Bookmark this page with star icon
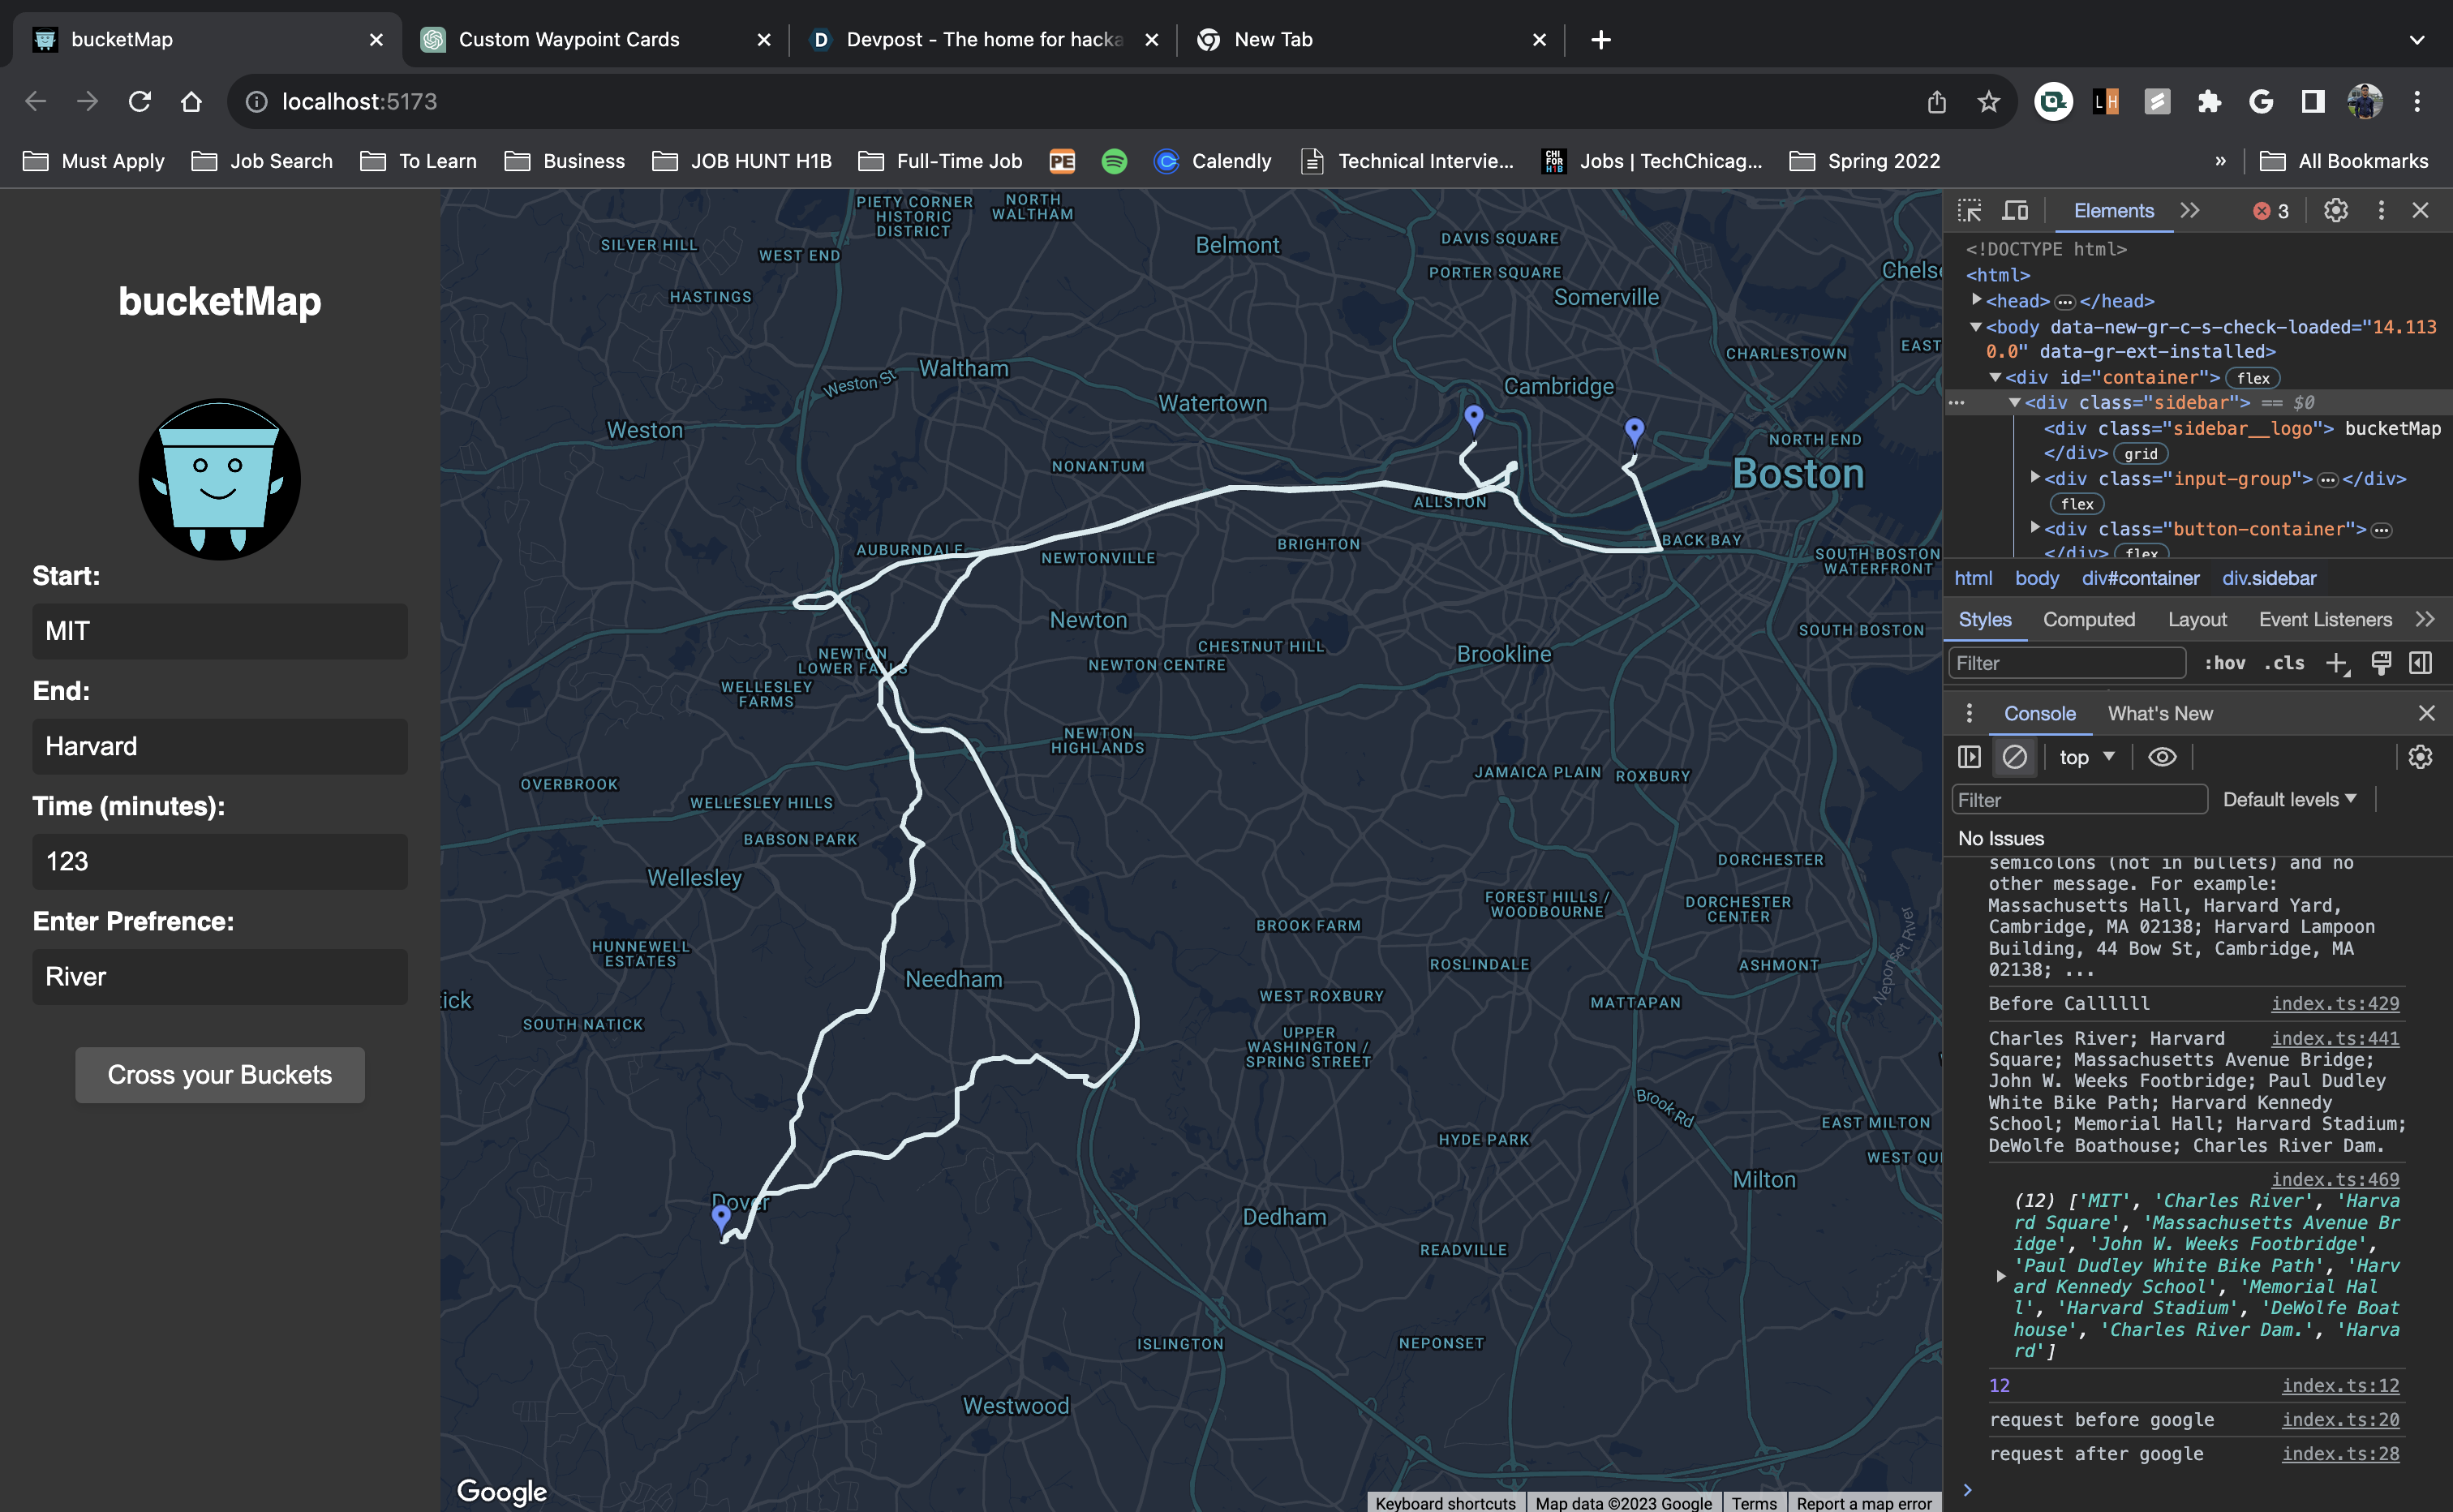The height and width of the screenshot is (1512, 2453). 1988,102
